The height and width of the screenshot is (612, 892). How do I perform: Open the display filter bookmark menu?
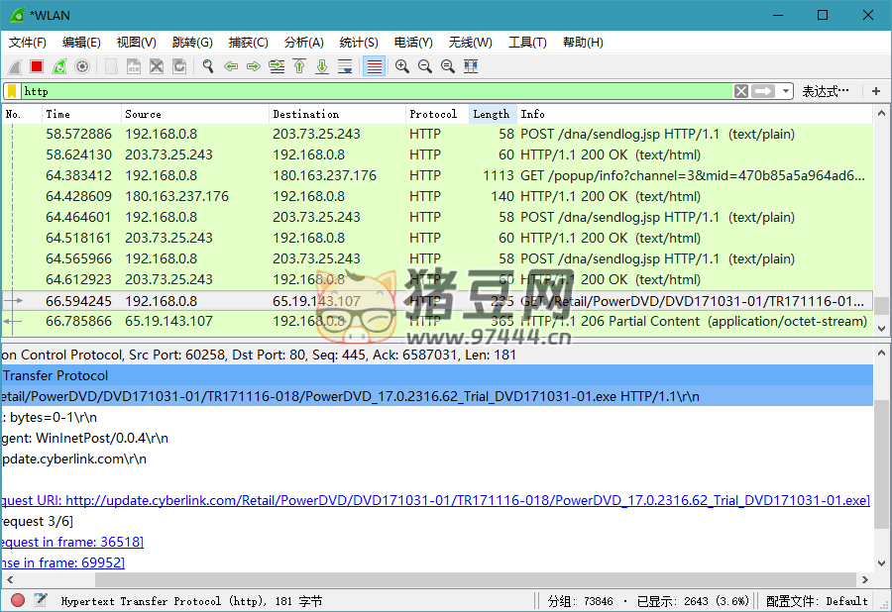click(11, 91)
